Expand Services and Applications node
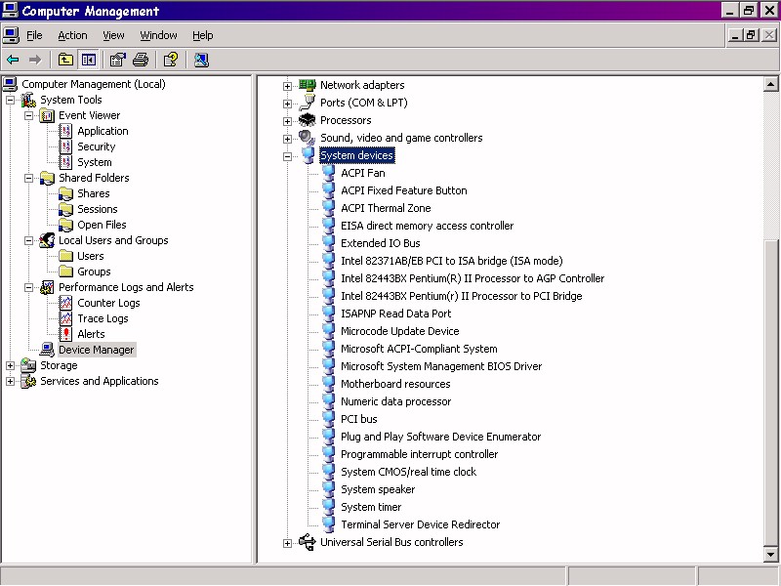This screenshot has height=586, width=781. pos(10,381)
